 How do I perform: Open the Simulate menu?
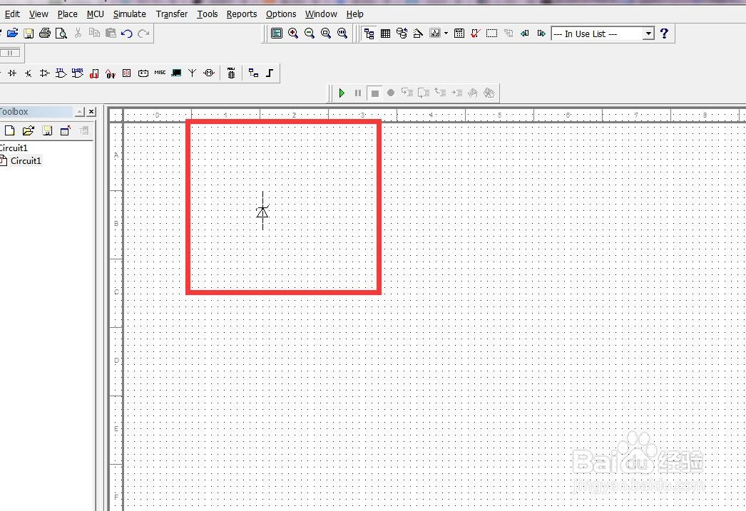click(129, 14)
